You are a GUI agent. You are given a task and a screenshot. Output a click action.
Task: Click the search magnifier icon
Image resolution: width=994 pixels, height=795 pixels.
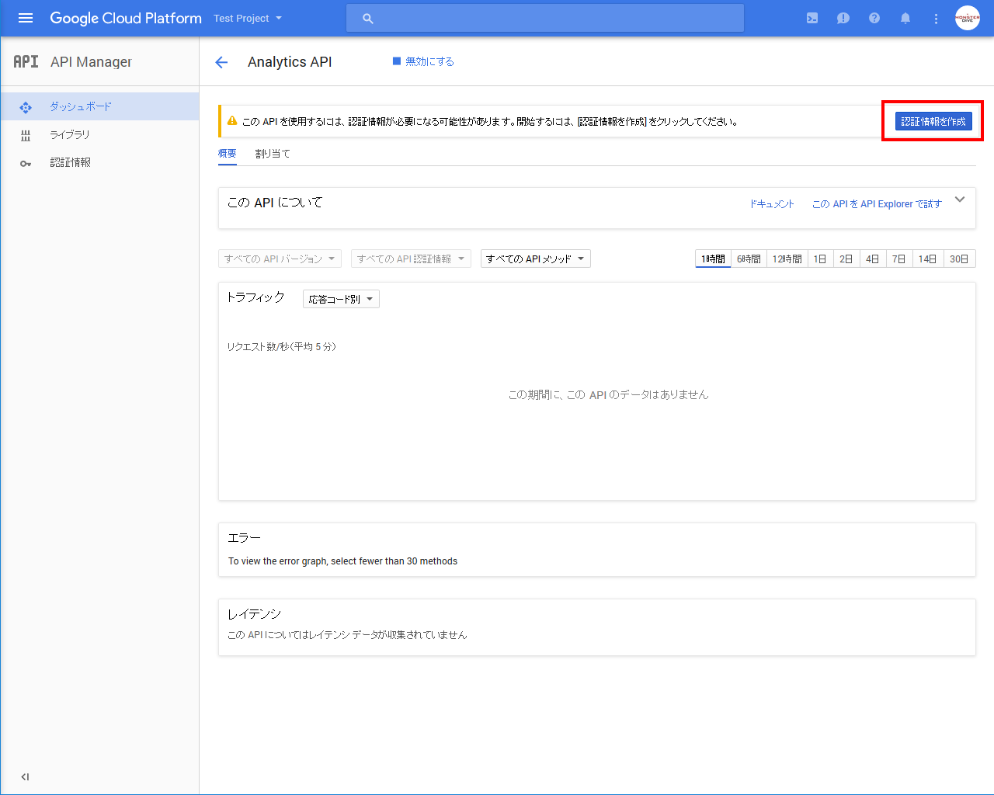[368, 18]
